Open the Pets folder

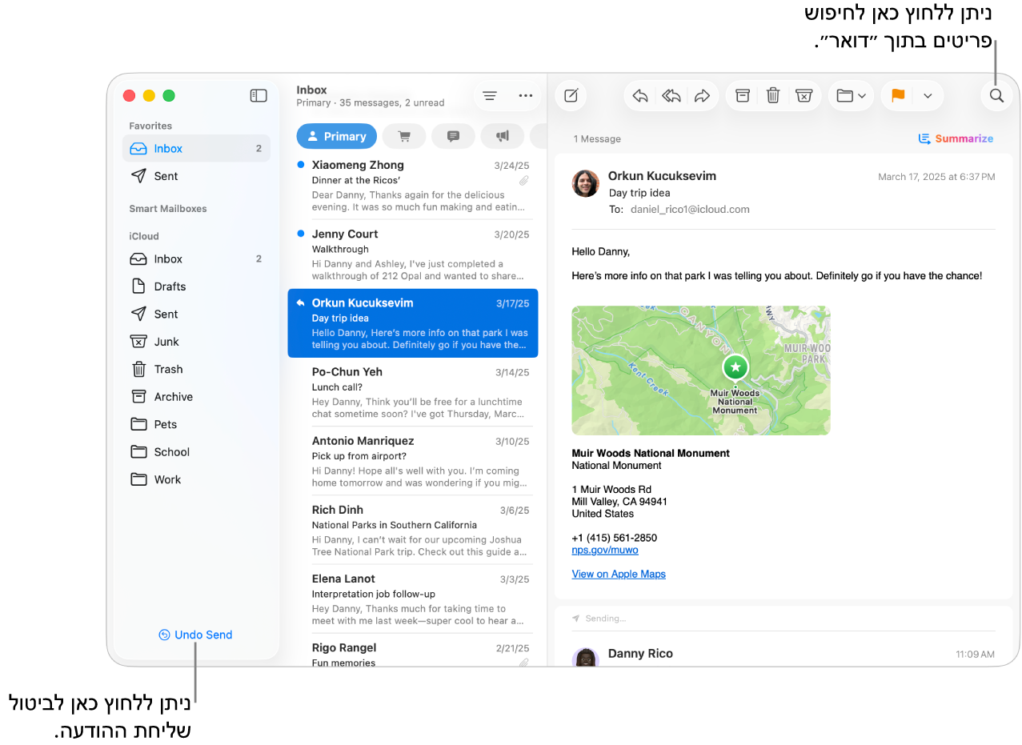[x=196, y=424]
